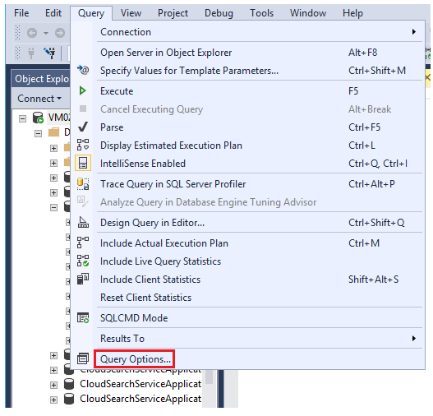
Task: Select Reset Client Statistics
Action: 247,298
